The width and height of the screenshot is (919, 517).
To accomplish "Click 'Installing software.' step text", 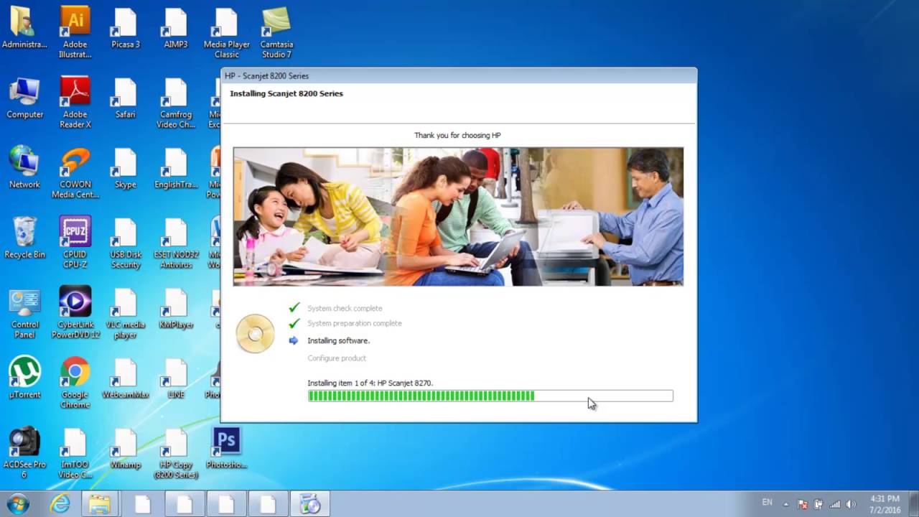I will [338, 340].
